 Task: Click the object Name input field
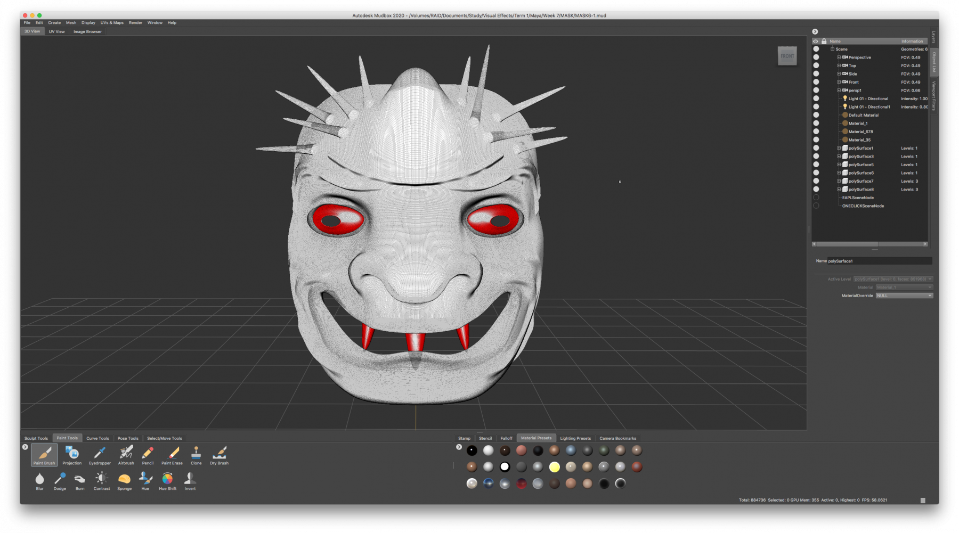880,261
